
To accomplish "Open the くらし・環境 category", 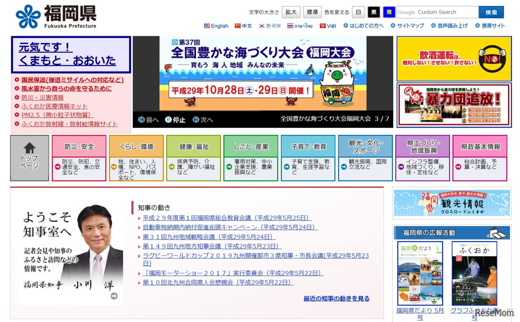I will (136, 158).
